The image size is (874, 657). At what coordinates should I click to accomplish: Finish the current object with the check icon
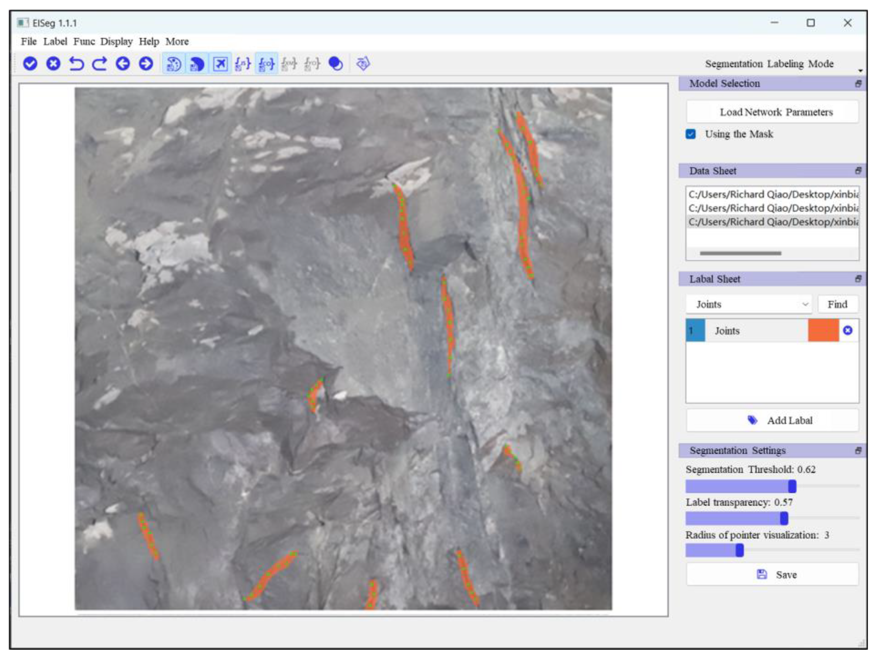pos(31,64)
